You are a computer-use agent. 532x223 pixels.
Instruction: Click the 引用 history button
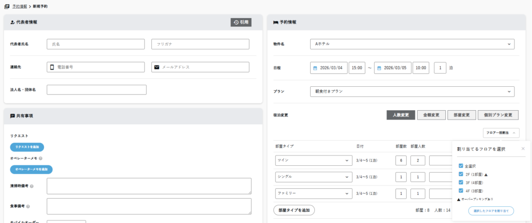point(241,22)
